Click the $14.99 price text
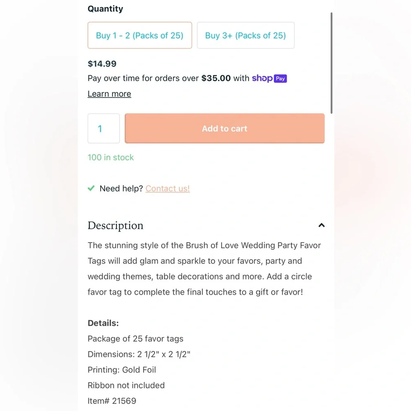The width and height of the screenshot is (411, 411). click(x=102, y=64)
